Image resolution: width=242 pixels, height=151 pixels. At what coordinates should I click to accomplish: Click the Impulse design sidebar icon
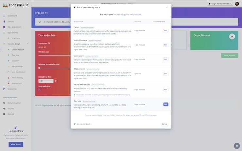point(4,44)
